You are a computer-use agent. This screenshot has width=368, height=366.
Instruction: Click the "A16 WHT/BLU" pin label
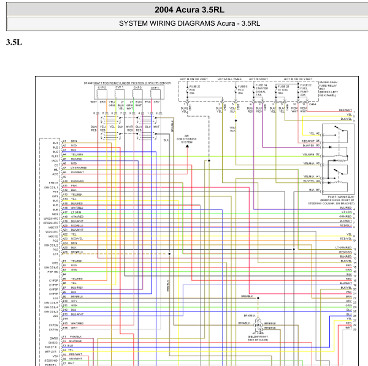tap(73, 208)
